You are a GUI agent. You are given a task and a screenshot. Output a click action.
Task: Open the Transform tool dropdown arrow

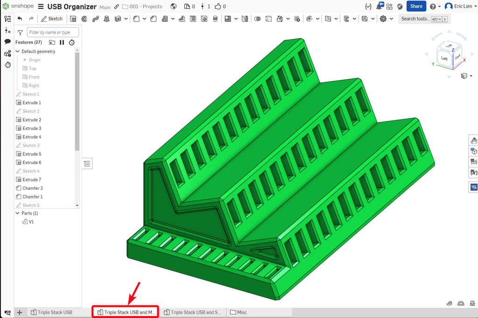coord(288,19)
